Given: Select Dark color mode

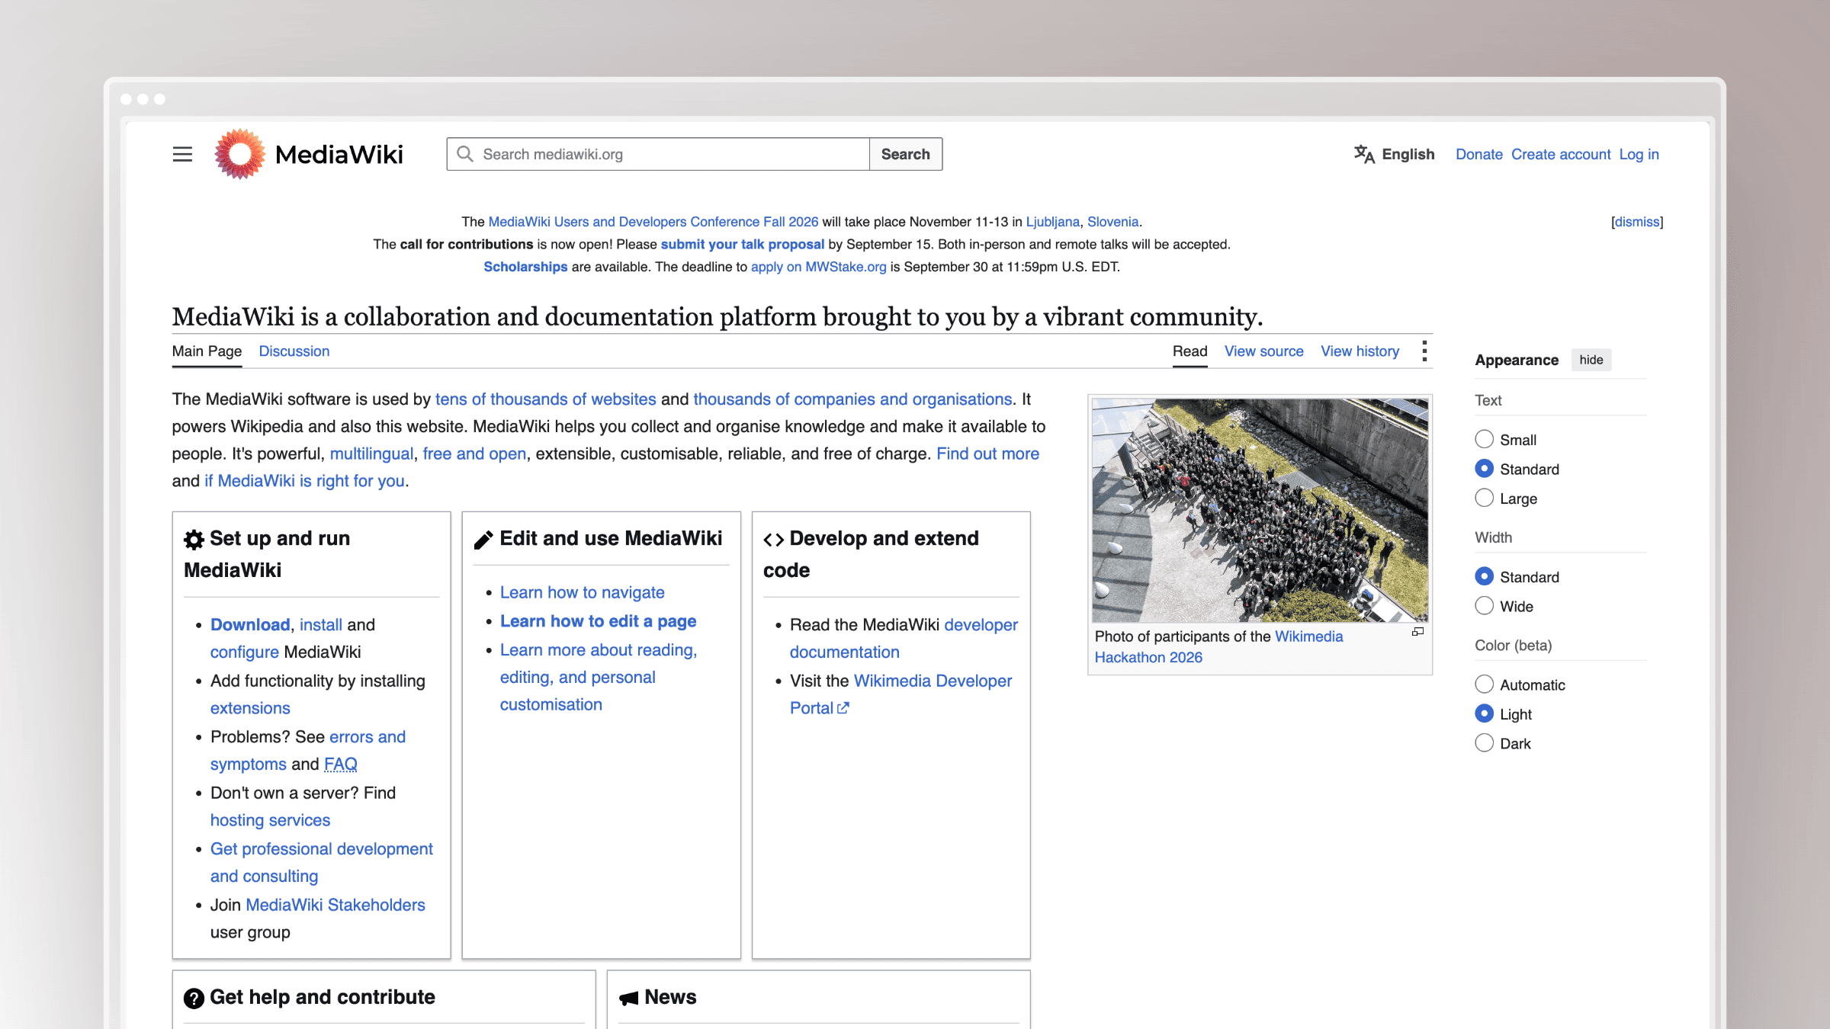Looking at the screenshot, I should click(1484, 743).
